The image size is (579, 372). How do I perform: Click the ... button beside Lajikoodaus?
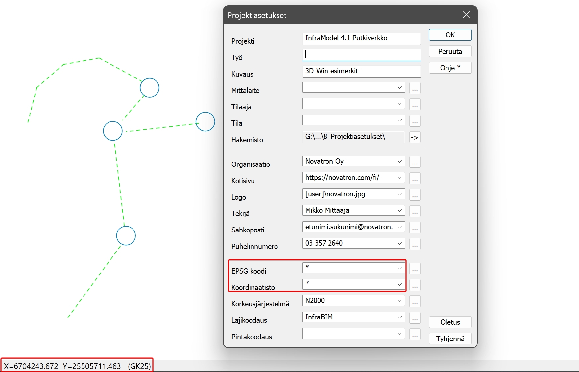click(415, 318)
